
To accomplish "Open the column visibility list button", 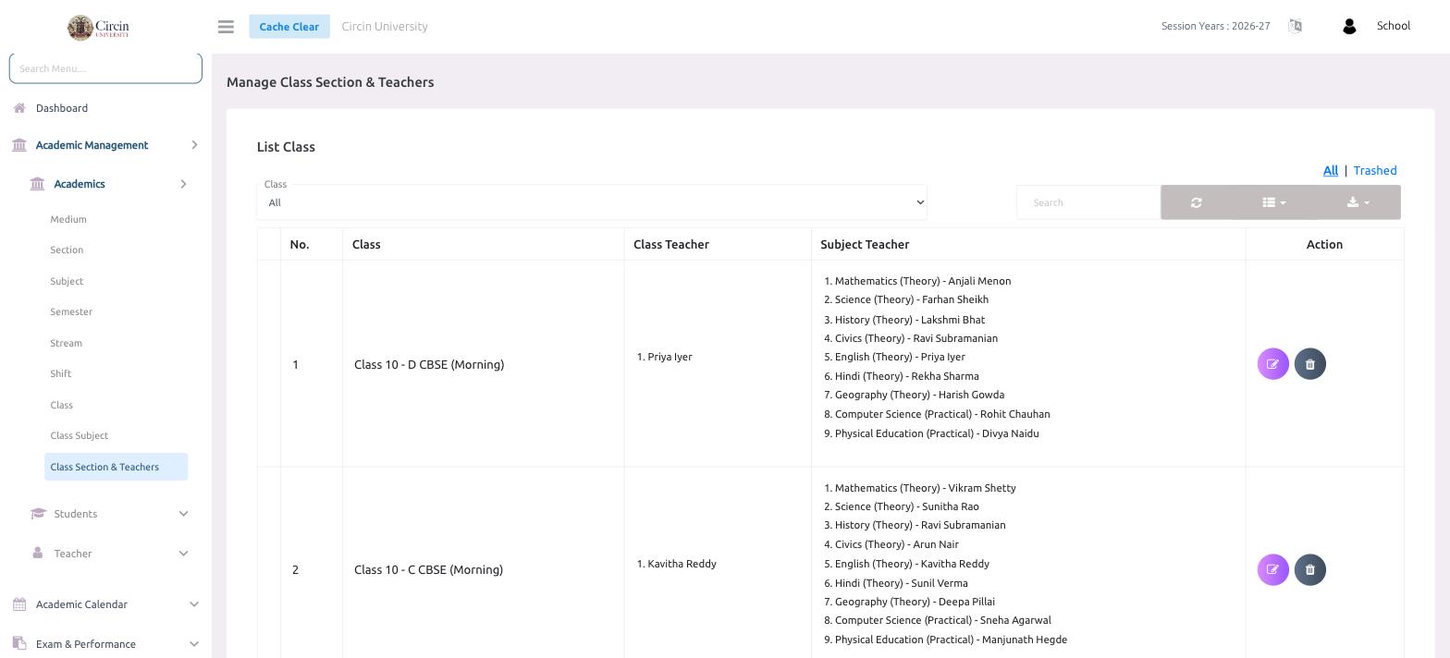I will click(x=1273, y=202).
